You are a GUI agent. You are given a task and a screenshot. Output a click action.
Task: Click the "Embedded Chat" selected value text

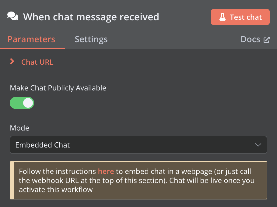click(x=43, y=145)
